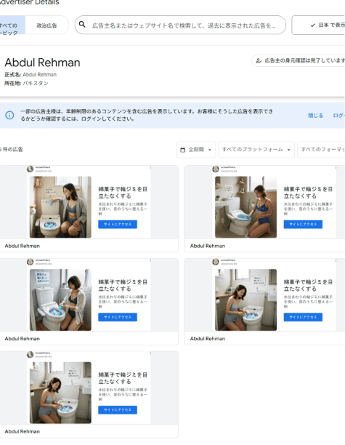Open the 日本で表示 region selector
Screen dimensions: 345x445
[x=318, y=25]
